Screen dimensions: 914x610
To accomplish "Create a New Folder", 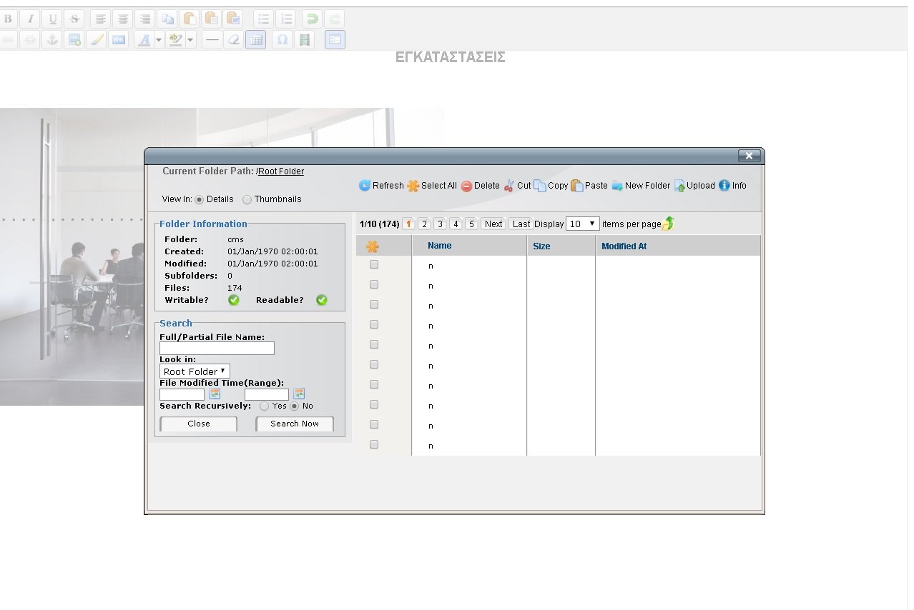I will point(641,186).
